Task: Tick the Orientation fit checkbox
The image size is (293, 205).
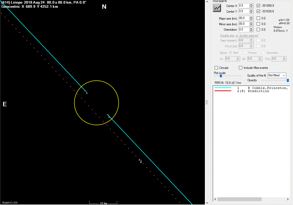Action: click(x=258, y=30)
